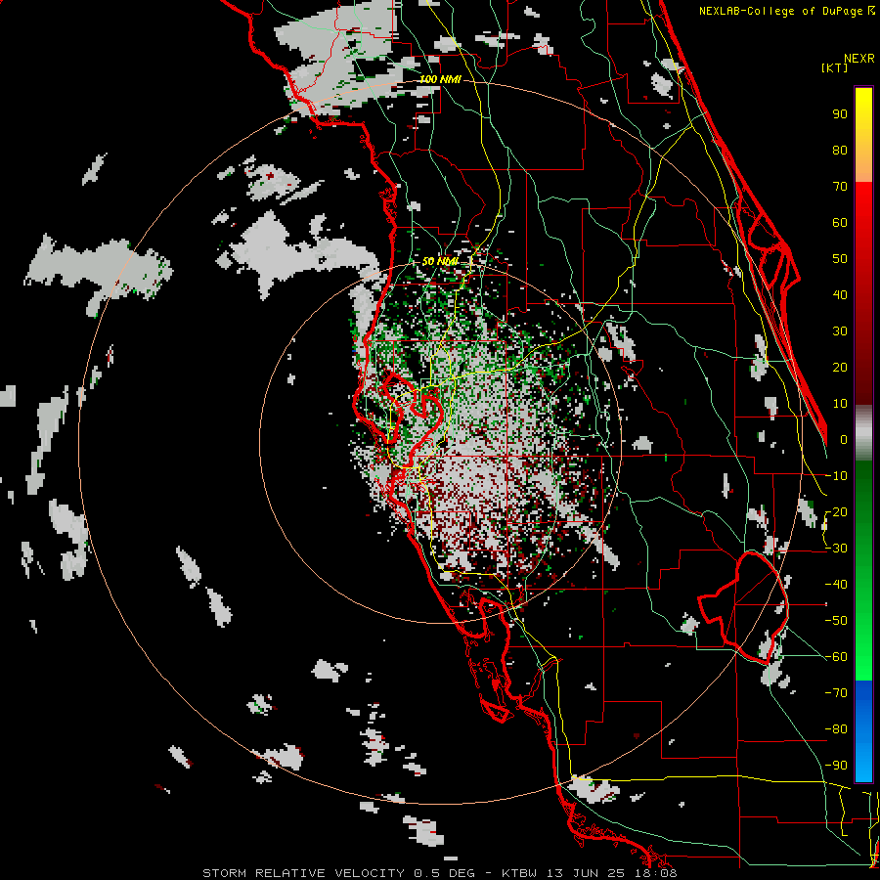The height and width of the screenshot is (880, 880).
Task: Click the -20 value on the velocity scale
Action: (x=836, y=511)
